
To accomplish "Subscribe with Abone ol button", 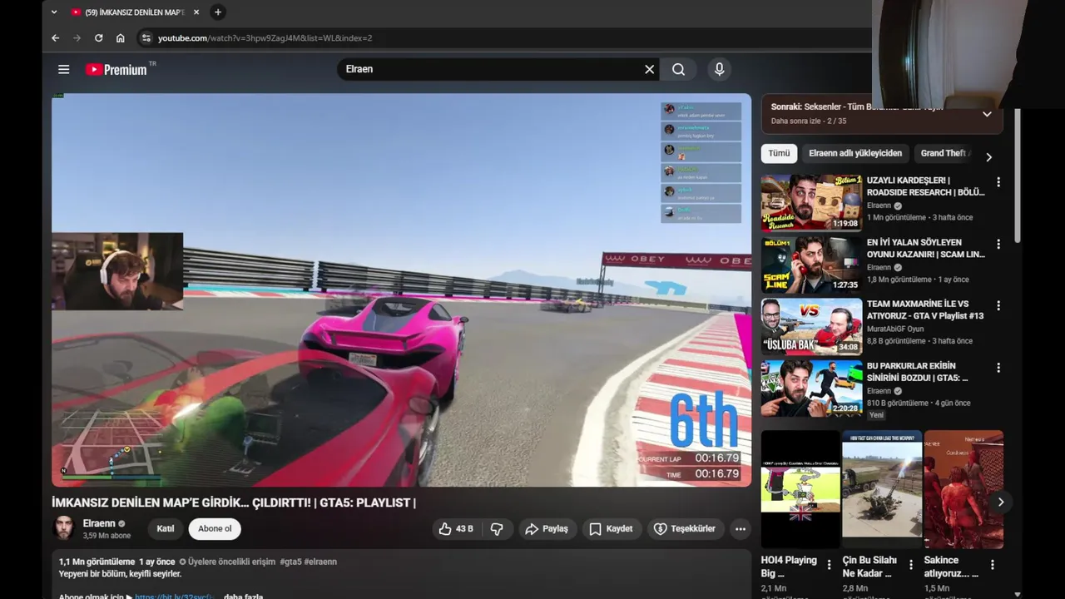I will pyautogui.click(x=215, y=528).
